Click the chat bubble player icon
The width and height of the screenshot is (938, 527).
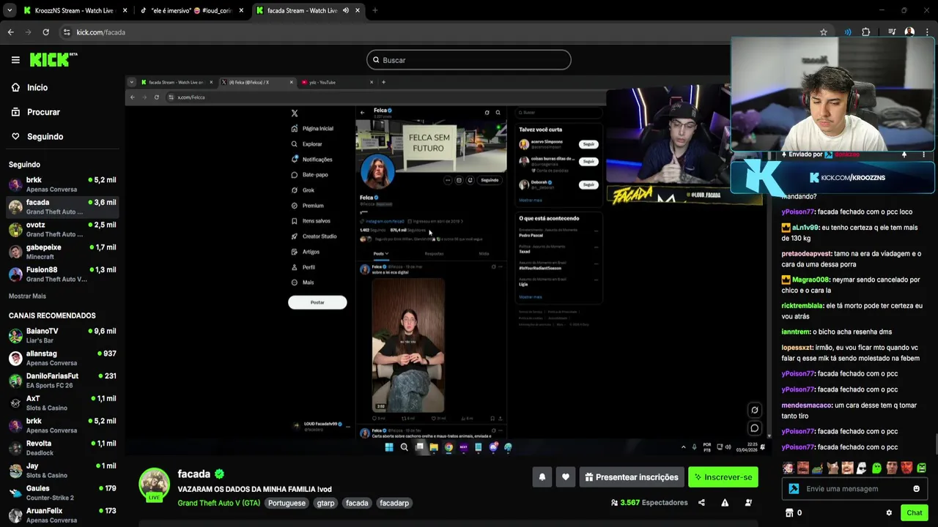point(754,428)
